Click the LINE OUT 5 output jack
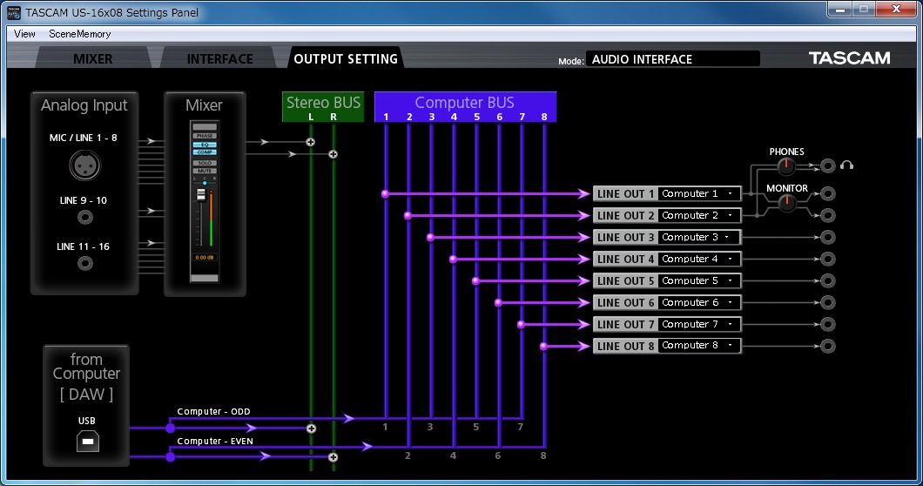Viewport: 923px width, 486px height. [827, 280]
